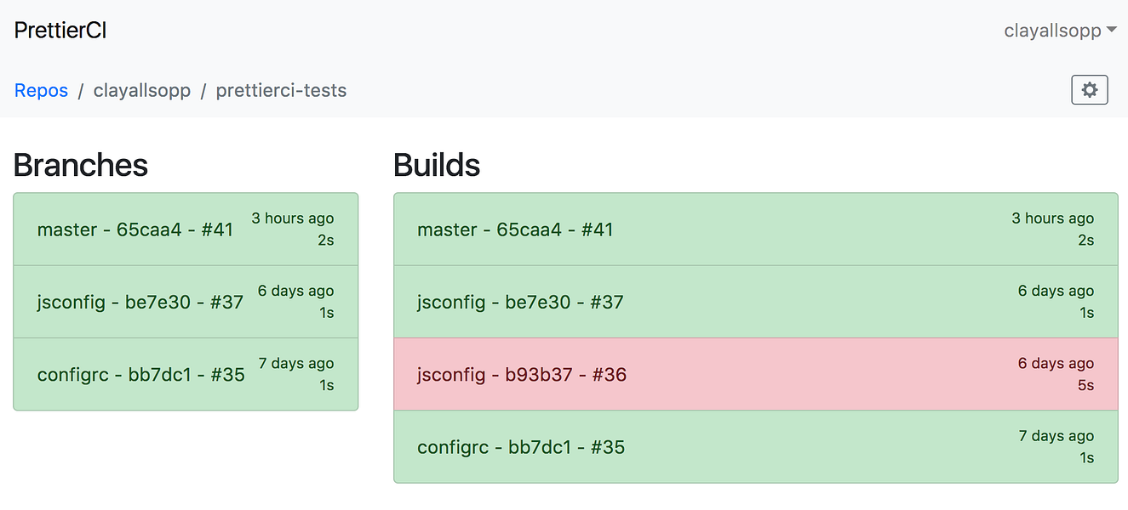Open failed jsconfig build #36
Image resolution: width=1128 pixels, height=510 pixels.
(522, 374)
